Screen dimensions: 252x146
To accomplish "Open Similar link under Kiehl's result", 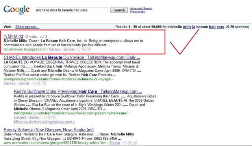I will (x=34, y=117).
